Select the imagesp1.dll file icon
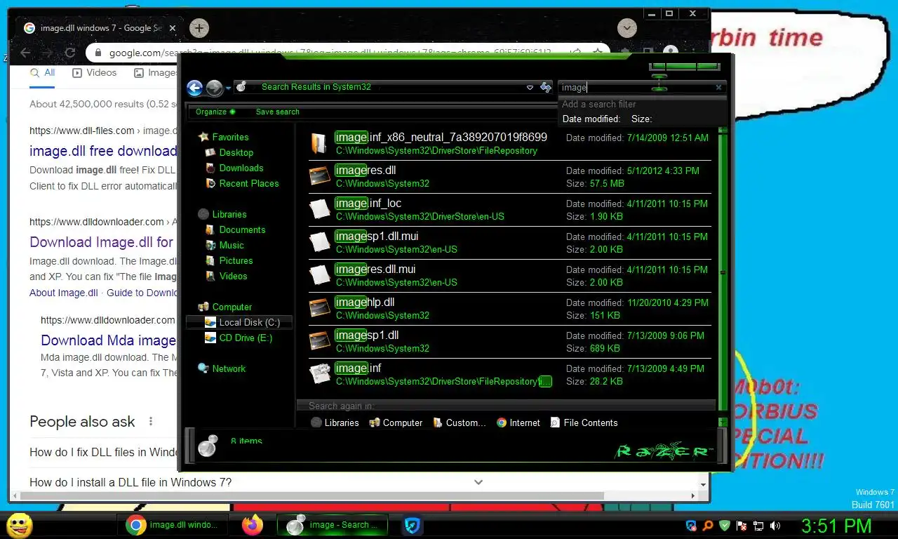This screenshot has height=539, width=898. [x=320, y=341]
